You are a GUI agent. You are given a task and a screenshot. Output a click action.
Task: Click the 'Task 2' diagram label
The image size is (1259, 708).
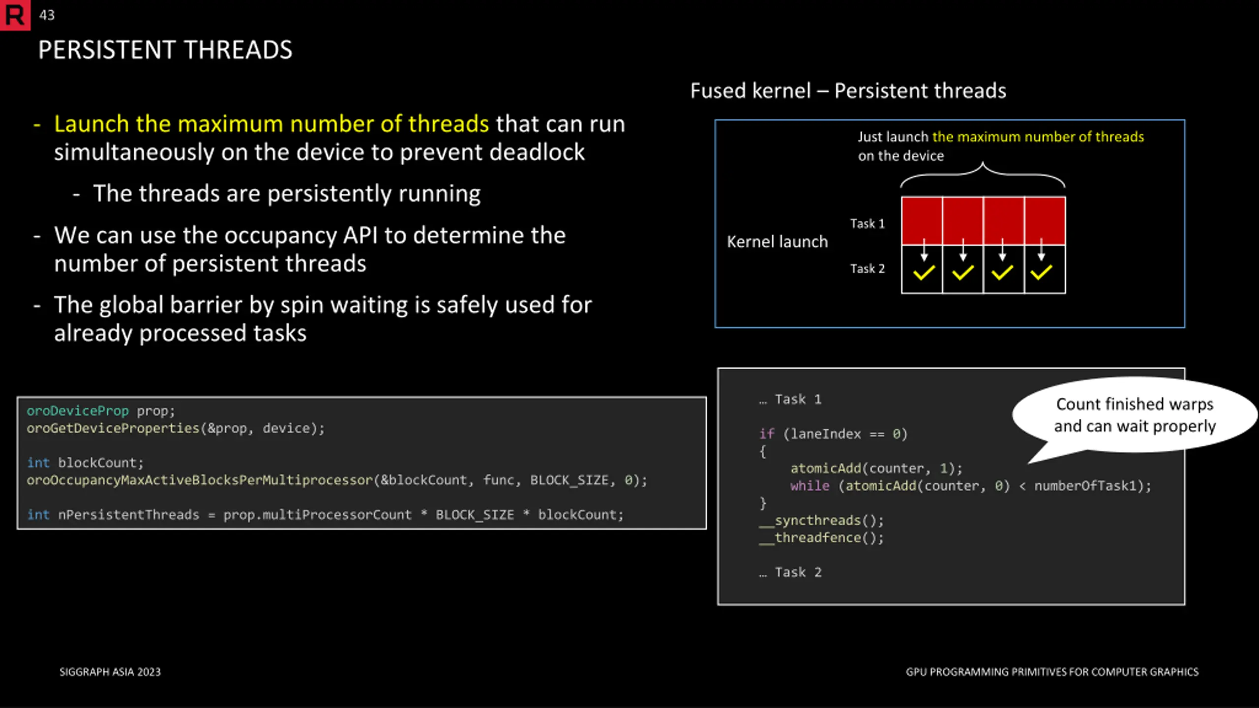(x=868, y=268)
